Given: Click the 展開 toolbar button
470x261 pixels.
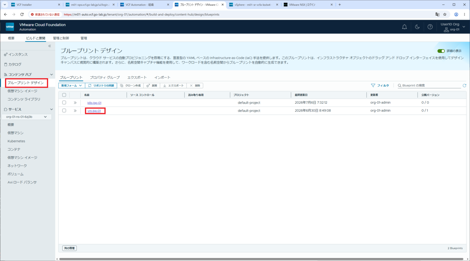Looking at the screenshot, I should click(152, 85).
